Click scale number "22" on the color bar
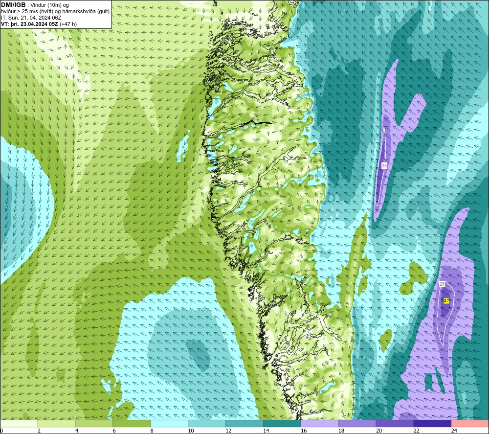This screenshot has height=434, width=489. click(416, 431)
